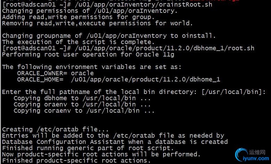The image size is (271, 164).
Task: Click 'Database Configuration Assistant' text
Action: click(63, 142)
